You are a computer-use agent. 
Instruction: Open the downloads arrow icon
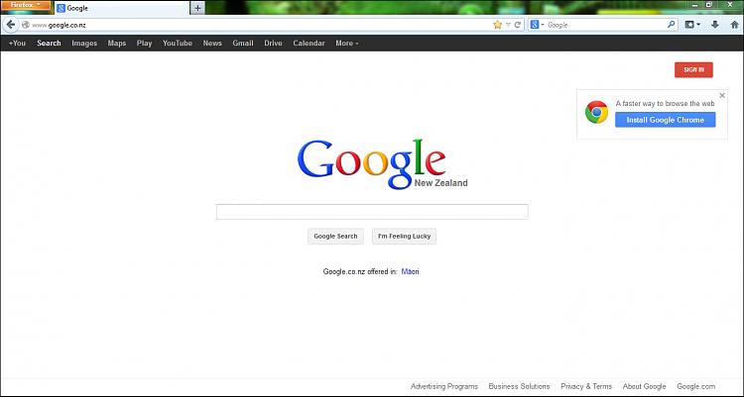(x=714, y=25)
